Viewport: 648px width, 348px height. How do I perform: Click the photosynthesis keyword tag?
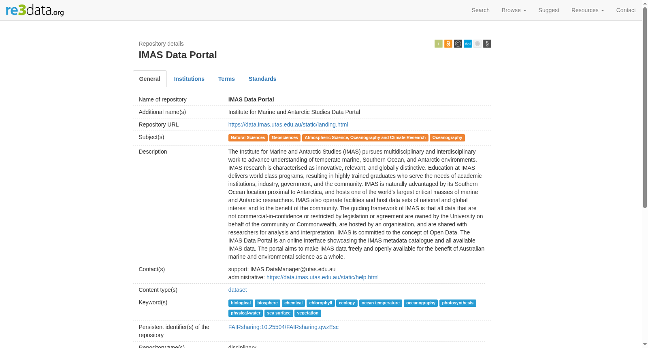(x=458, y=303)
